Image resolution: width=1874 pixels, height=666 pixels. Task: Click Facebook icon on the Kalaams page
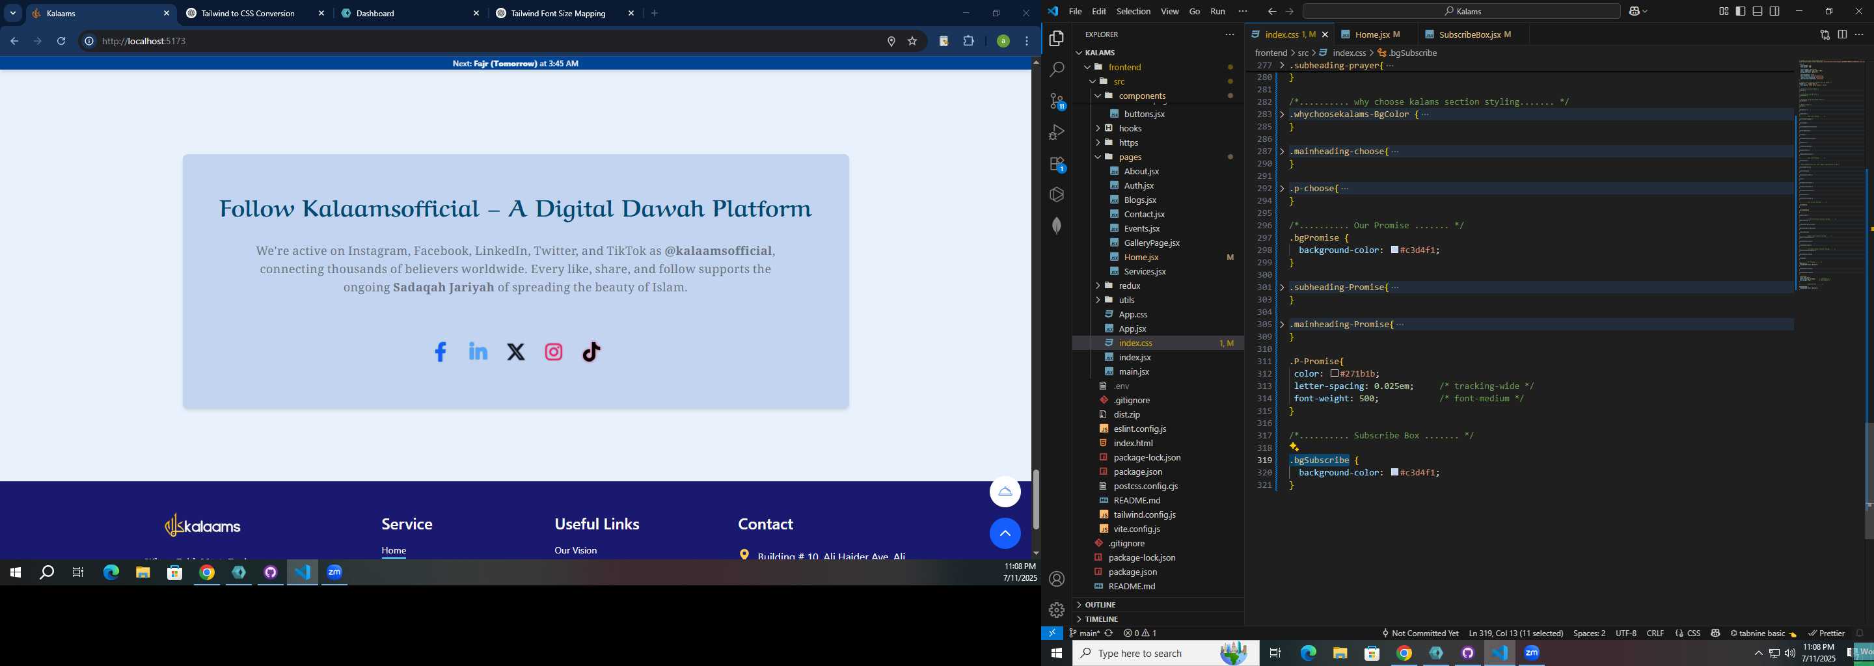pos(440,352)
